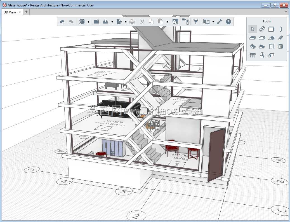The width and height of the screenshot is (290, 222).
Task: Select the Axis tool with letter A
Action: pos(262,29)
